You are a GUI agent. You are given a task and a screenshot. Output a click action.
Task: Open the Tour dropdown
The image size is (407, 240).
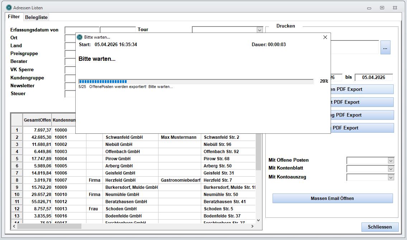pyautogui.click(x=260, y=30)
